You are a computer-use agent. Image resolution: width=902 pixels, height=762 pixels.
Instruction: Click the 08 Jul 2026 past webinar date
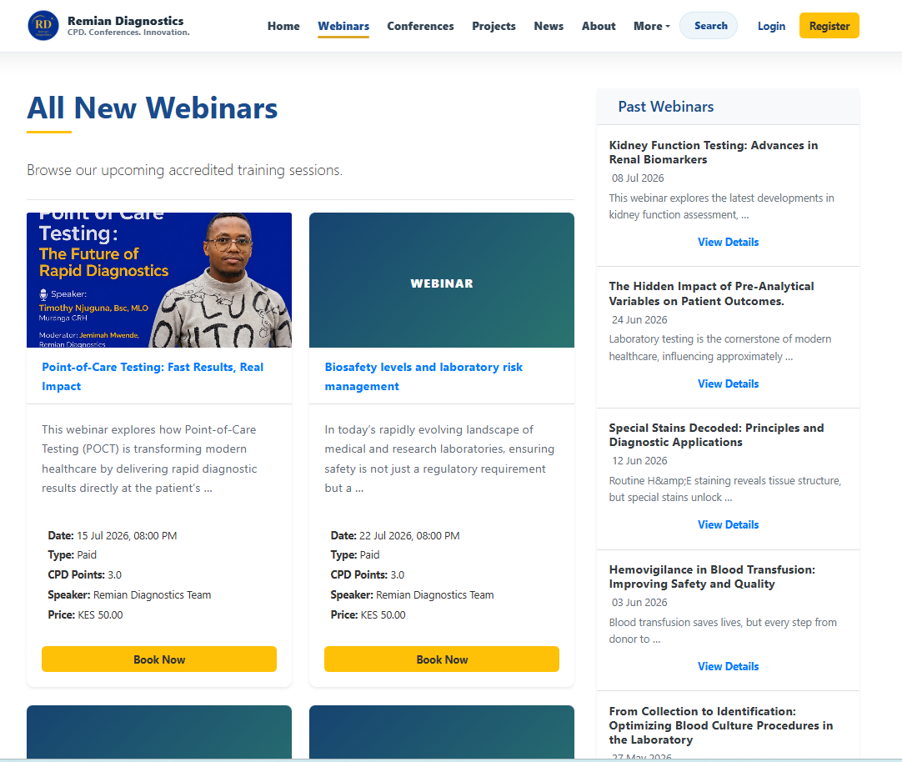pyautogui.click(x=638, y=178)
